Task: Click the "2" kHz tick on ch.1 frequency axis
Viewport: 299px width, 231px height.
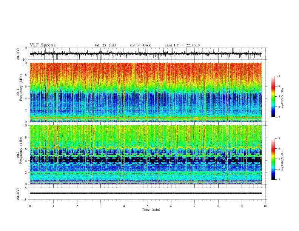Action: pos(26,110)
